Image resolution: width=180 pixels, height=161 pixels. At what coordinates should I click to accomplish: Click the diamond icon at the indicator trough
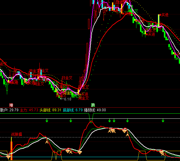[80, 153]
